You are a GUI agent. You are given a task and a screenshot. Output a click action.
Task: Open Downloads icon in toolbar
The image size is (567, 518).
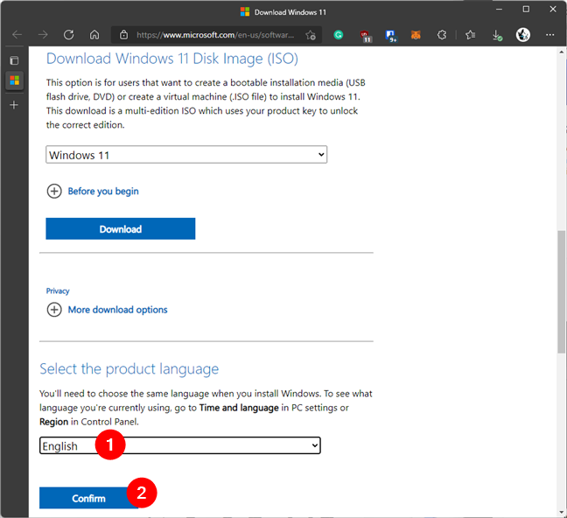click(497, 36)
